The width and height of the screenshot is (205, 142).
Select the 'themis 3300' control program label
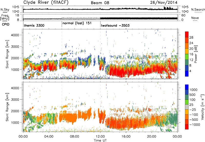point(34,25)
